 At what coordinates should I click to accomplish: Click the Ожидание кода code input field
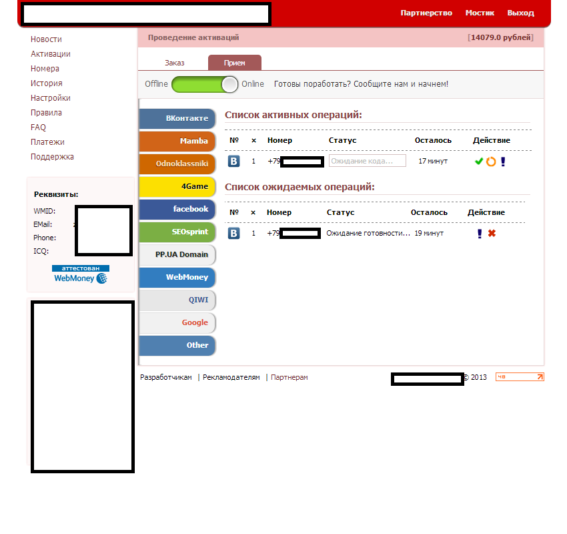[x=368, y=161]
